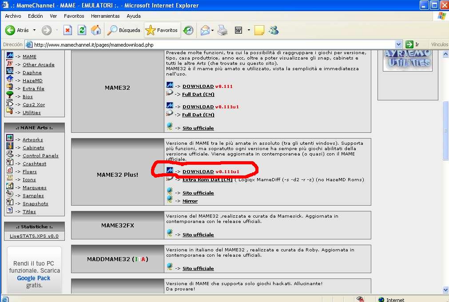This screenshot has height=302, width=449.
Task: Open Full Dat (CM) under MAME32 v0.111
Action: pos(198,95)
